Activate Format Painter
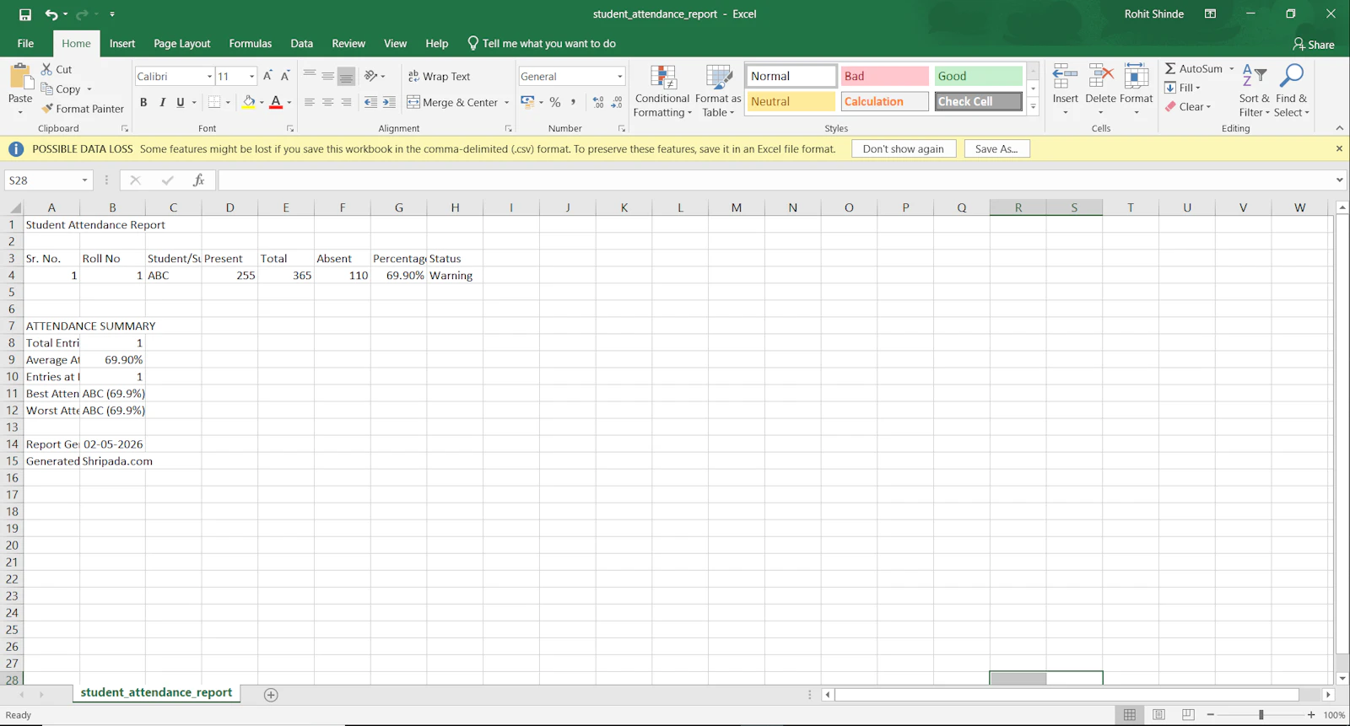Viewport: 1350px width, 726px height. coord(83,109)
